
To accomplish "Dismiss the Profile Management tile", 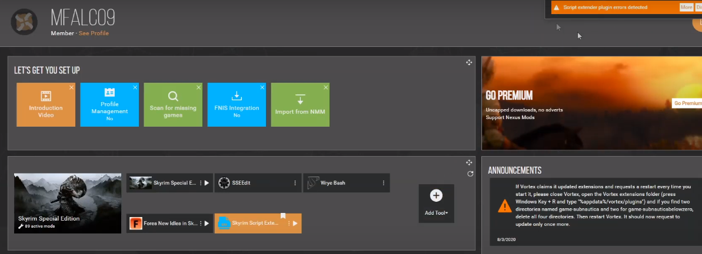I will pos(135,87).
